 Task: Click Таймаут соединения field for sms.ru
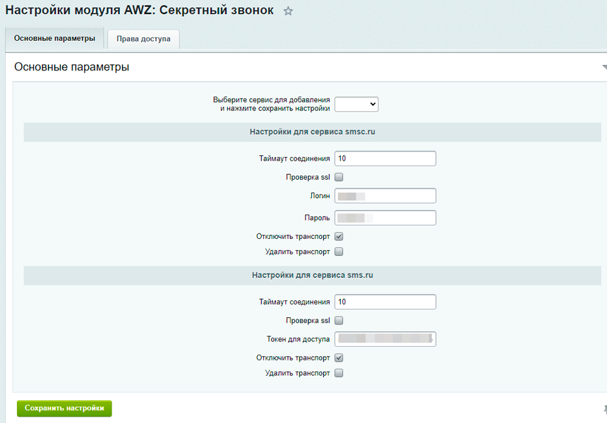click(385, 301)
